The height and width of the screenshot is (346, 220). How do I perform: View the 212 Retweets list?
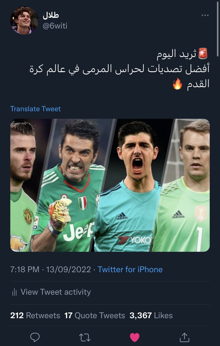(35, 315)
